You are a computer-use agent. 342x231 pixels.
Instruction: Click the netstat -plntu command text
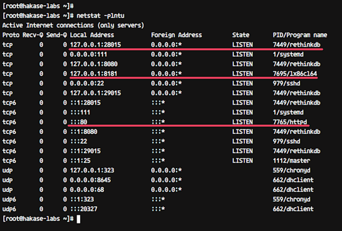(x=101, y=16)
